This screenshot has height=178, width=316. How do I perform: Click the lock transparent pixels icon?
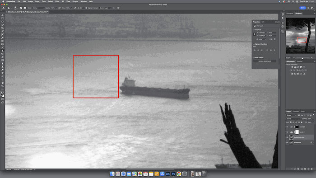[291, 122]
